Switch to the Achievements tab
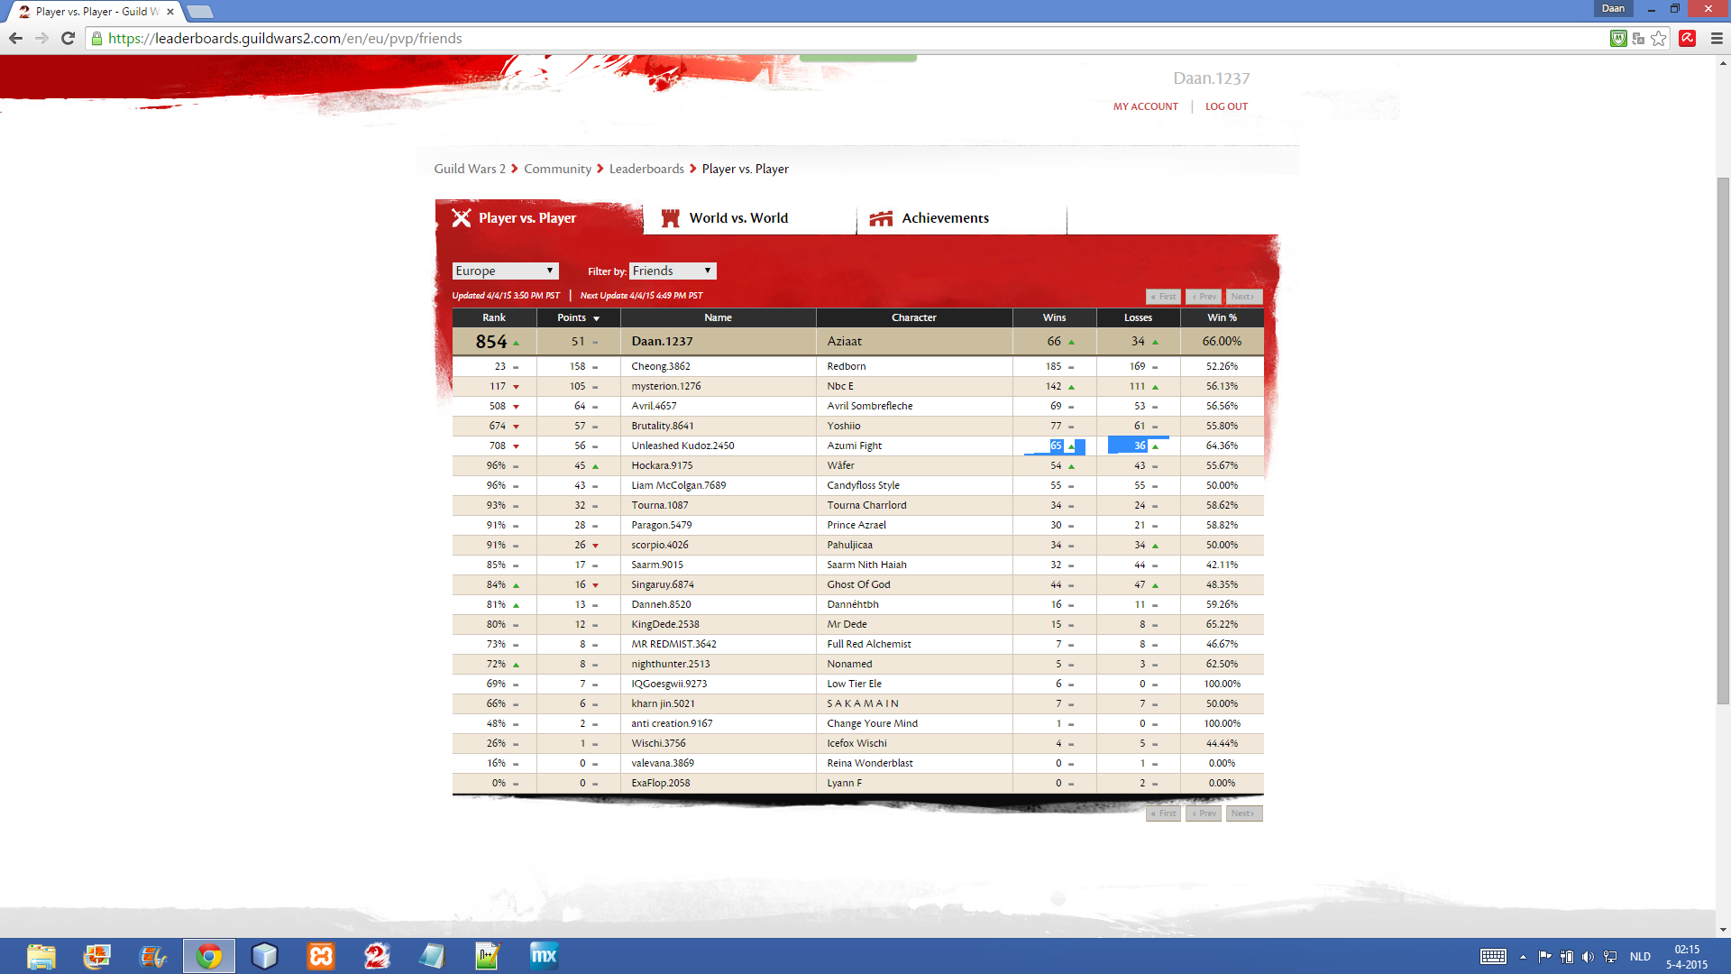1731x974 pixels. [x=961, y=217]
